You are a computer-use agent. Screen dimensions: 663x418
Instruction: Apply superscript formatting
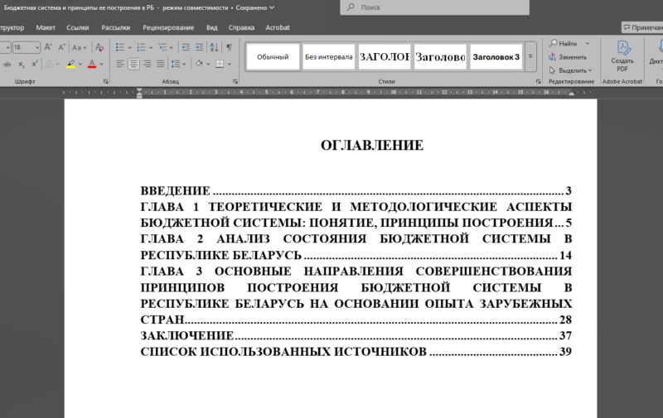[x=35, y=65]
